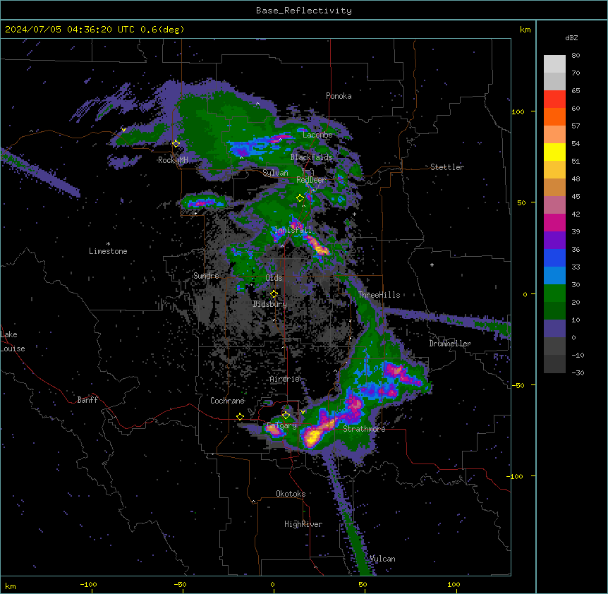Screen dimensions: 608x594
Task: Click the asterisk marker above Limestone
Action: [x=108, y=244]
